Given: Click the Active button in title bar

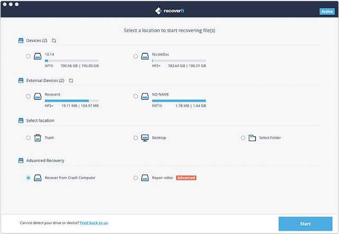Looking at the screenshot, I should [327, 12].
